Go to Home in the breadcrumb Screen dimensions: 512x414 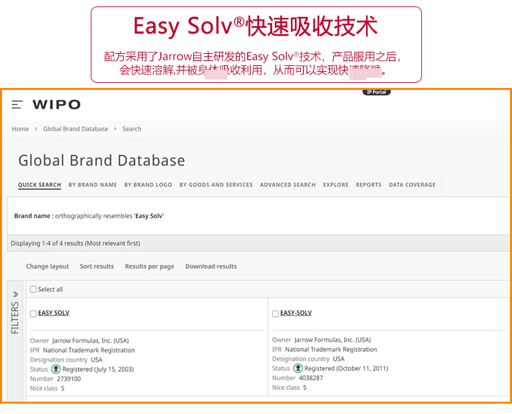(x=20, y=129)
